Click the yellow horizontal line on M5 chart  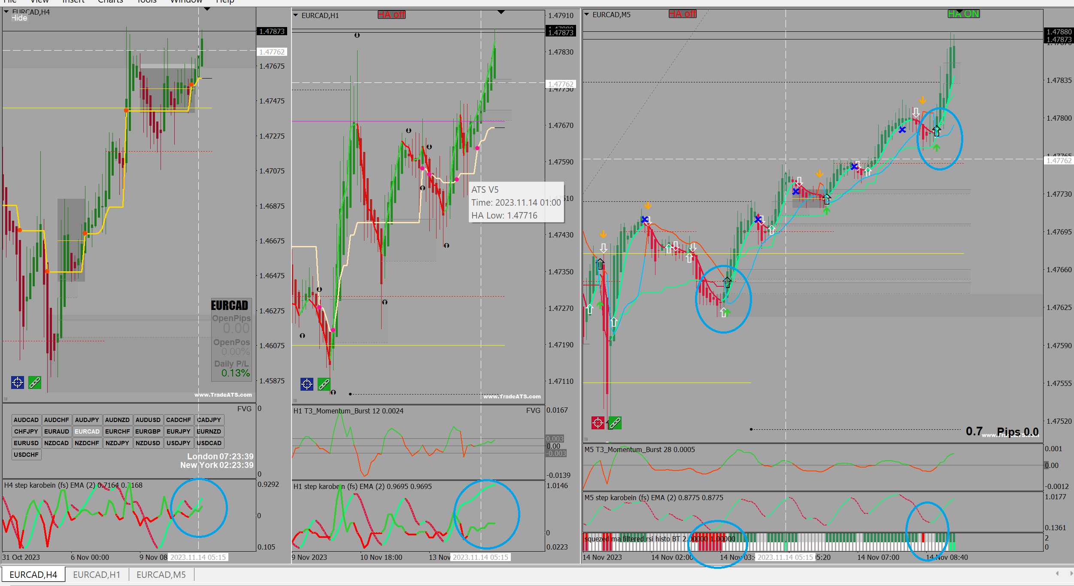pos(859,253)
